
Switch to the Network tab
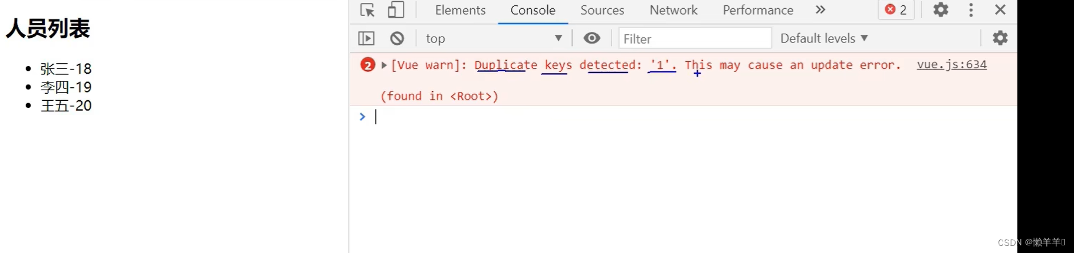[673, 10]
